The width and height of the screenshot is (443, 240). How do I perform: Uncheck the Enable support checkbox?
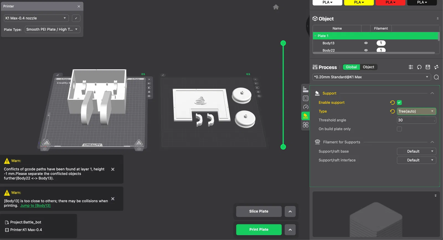[399, 103]
